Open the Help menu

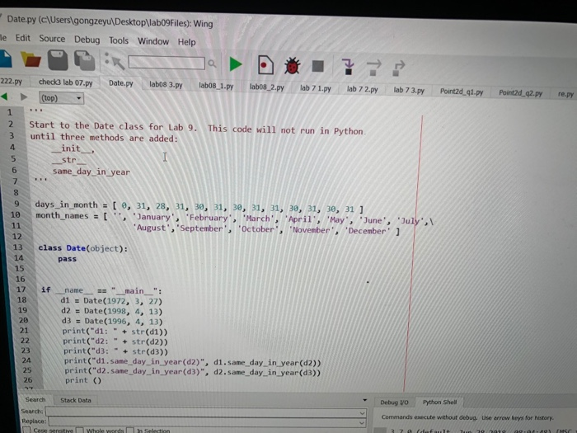pyautogui.click(x=186, y=42)
